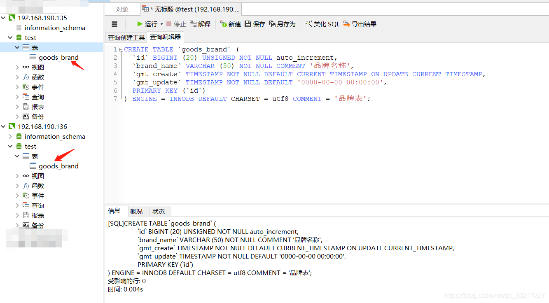Click the 视图 views icon under 192.168.190.135

click(x=26, y=68)
